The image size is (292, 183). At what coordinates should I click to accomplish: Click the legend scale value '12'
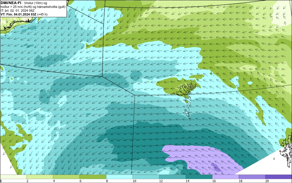pyautogui.click(x=161, y=181)
